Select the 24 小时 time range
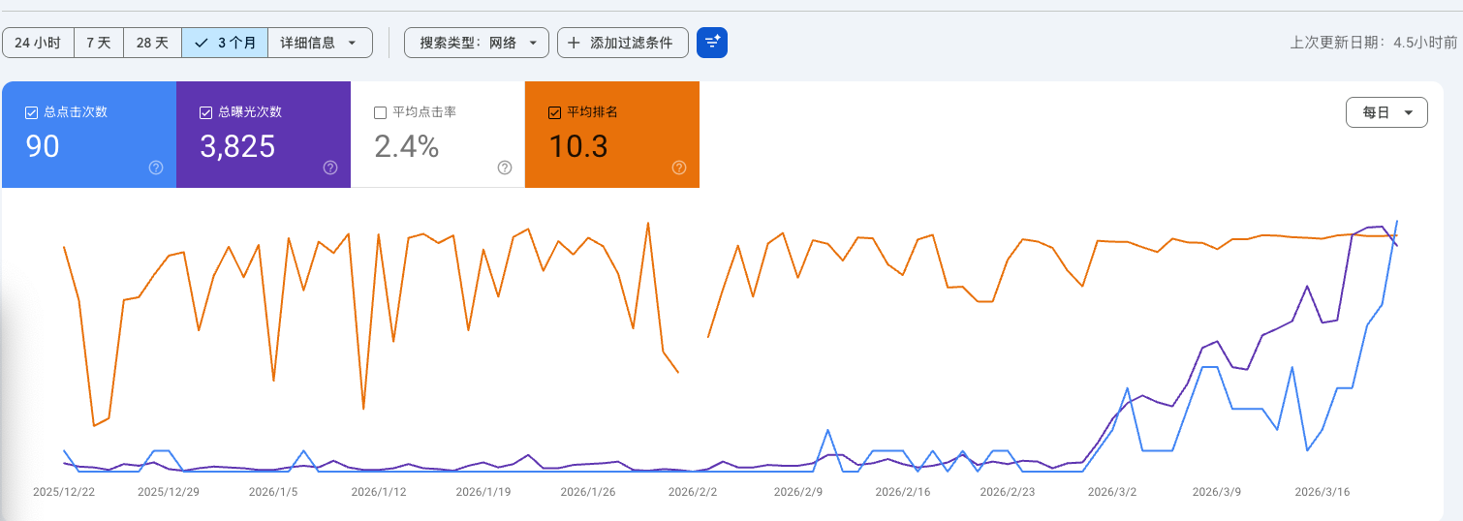 pyautogui.click(x=38, y=43)
